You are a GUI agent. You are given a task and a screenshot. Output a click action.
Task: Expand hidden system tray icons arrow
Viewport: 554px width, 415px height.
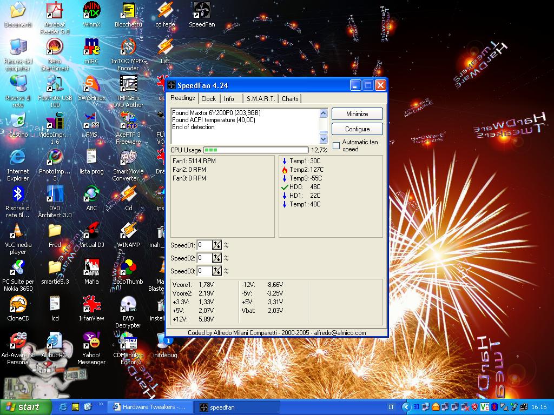click(x=406, y=407)
